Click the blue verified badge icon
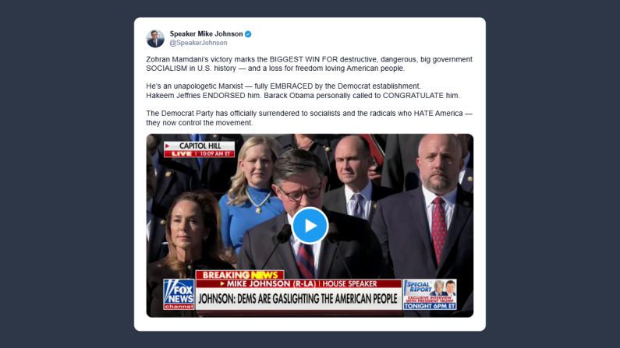Screen dimensions: 620x348 [248, 34]
